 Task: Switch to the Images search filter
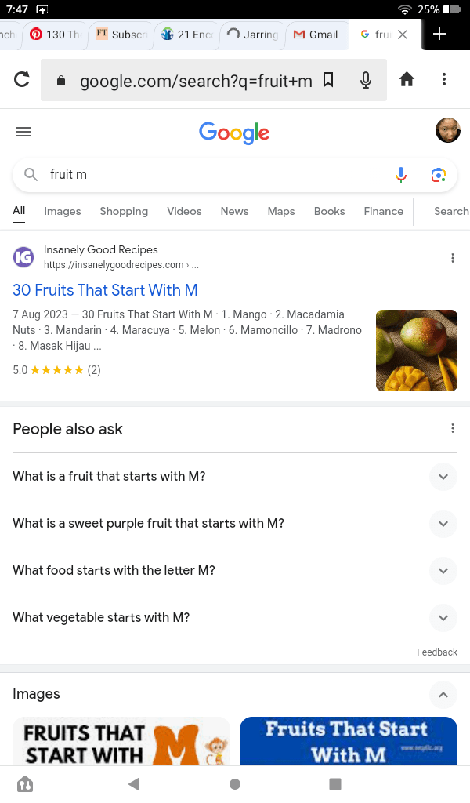[x=63, y=211]
